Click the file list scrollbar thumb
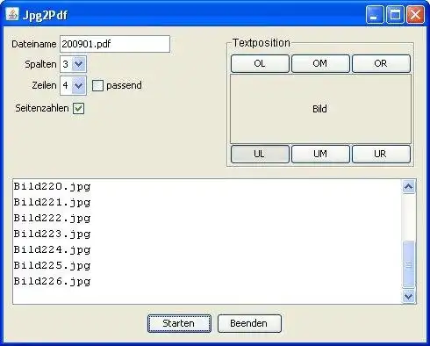This screenshot has height=346, width=430. pyautogui.click(x=408, y=264)
